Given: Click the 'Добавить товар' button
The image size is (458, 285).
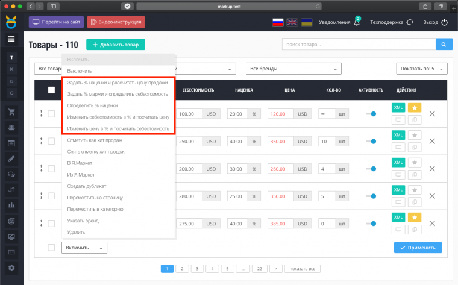Looking at the screenshot, I should tap(116, 45).
